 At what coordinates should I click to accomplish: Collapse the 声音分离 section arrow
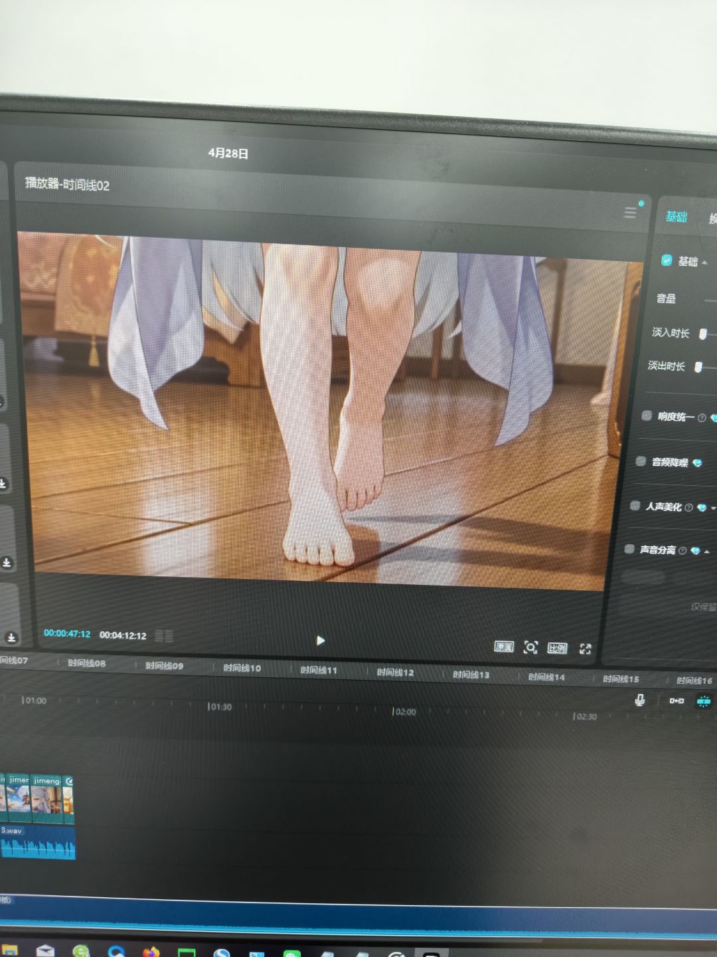[707, 552]
